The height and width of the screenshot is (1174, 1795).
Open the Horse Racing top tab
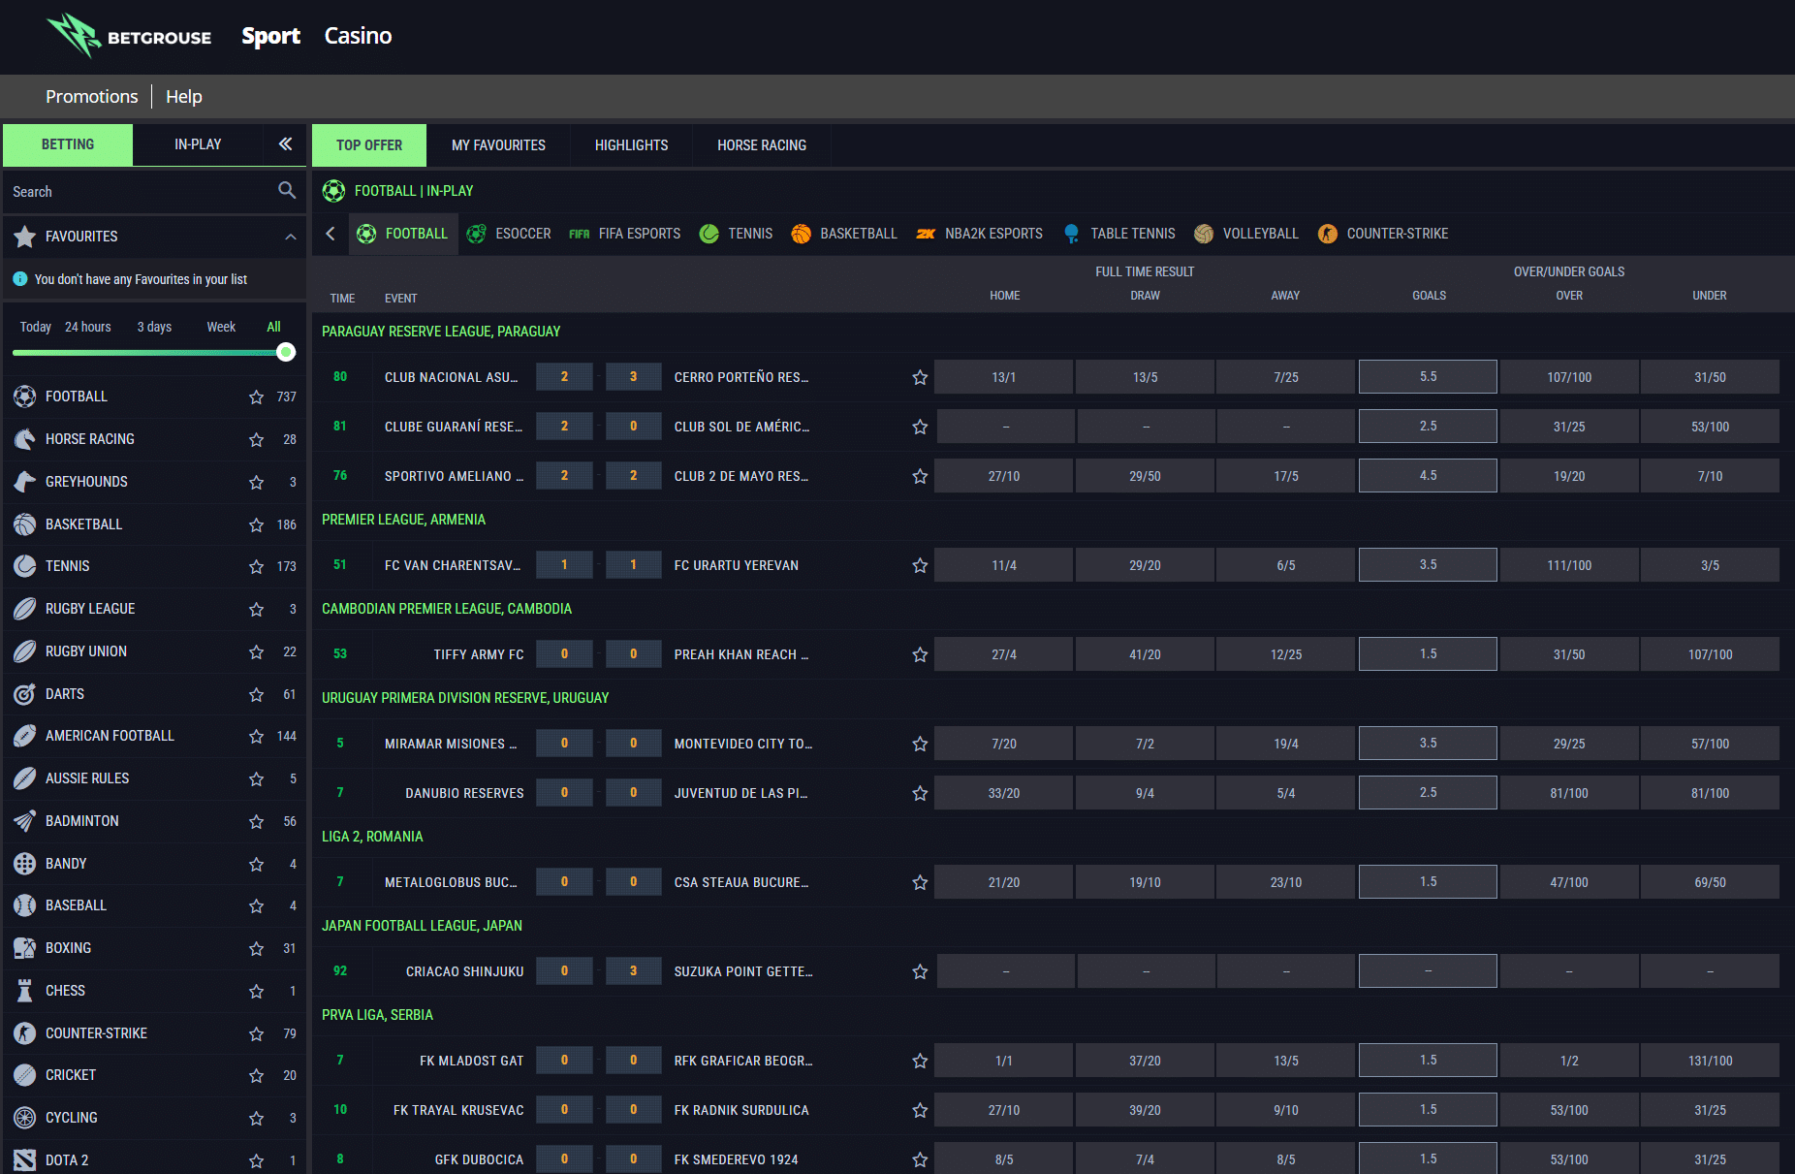(x=762, y=145)
